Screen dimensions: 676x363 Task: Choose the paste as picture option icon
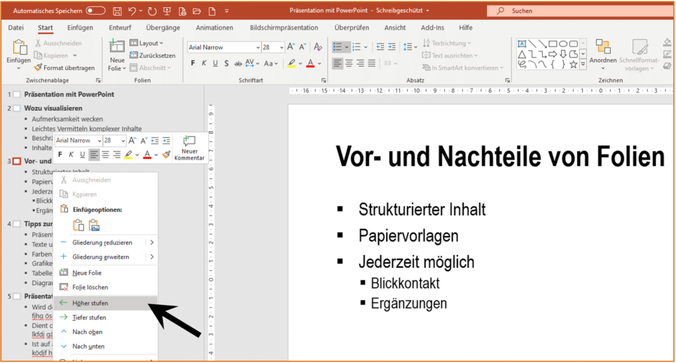94,225
